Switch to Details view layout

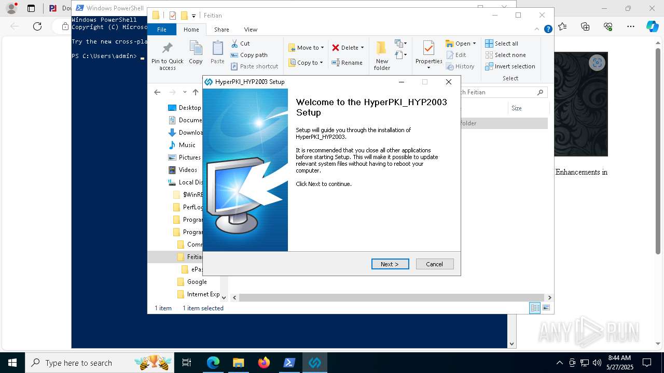(x=535, y=308)
